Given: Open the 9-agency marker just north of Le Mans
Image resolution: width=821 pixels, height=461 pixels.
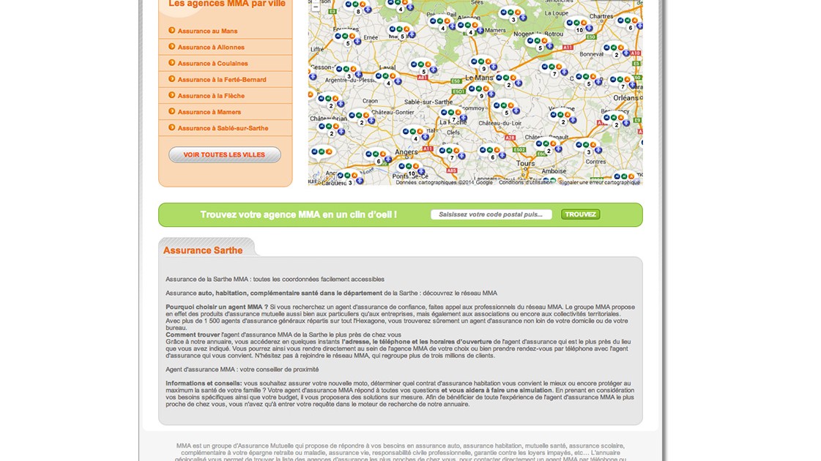Looking at the screenshot, I should coord(483,65).
